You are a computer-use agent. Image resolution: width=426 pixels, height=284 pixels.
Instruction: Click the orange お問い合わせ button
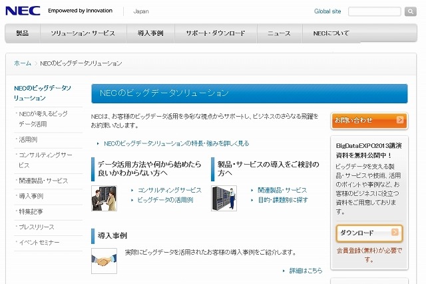[x=369, y=121]
